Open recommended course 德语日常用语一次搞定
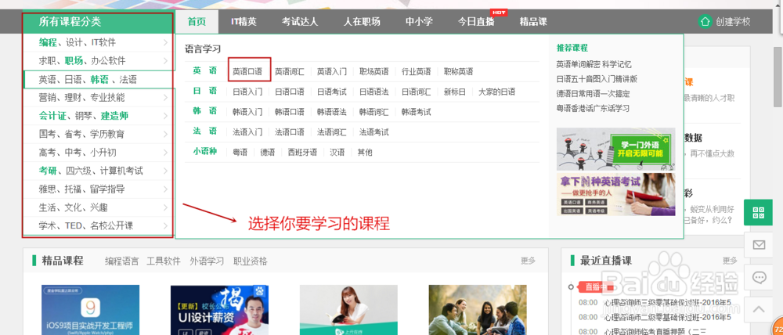Viewport: 783px width, 335px height. [594, 93]
